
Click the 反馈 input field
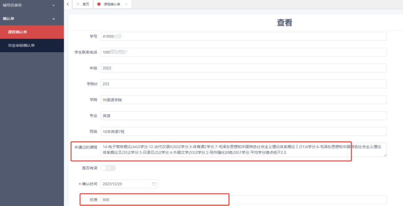(x=243, y=200)
